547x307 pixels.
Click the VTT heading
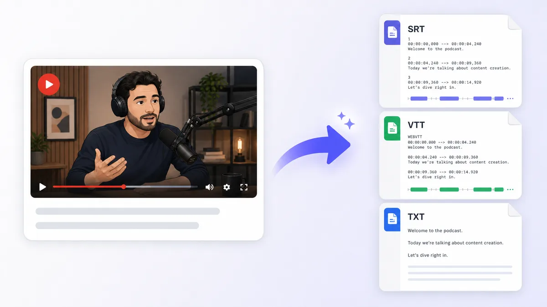[x=416, y=125]
